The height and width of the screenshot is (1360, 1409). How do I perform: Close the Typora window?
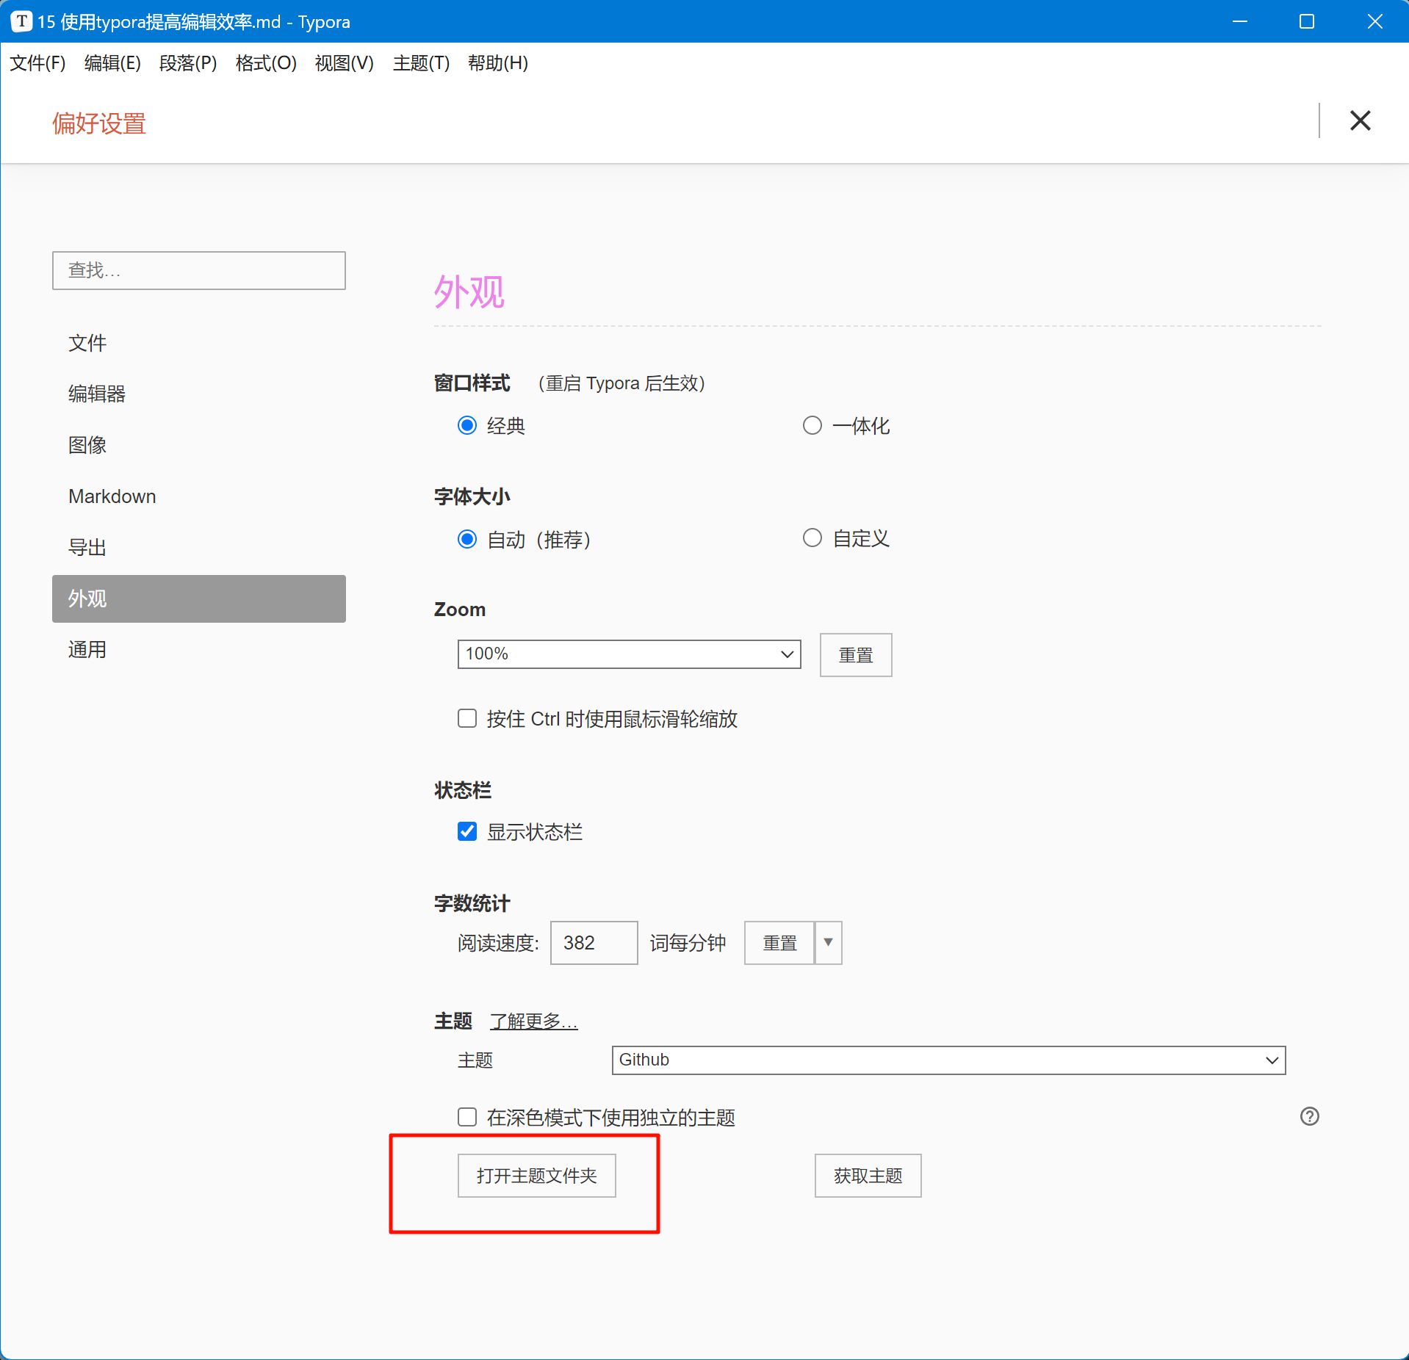1374,21
